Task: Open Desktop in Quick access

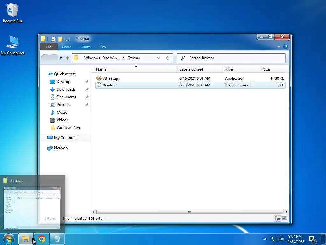Action: coord(63,82)
